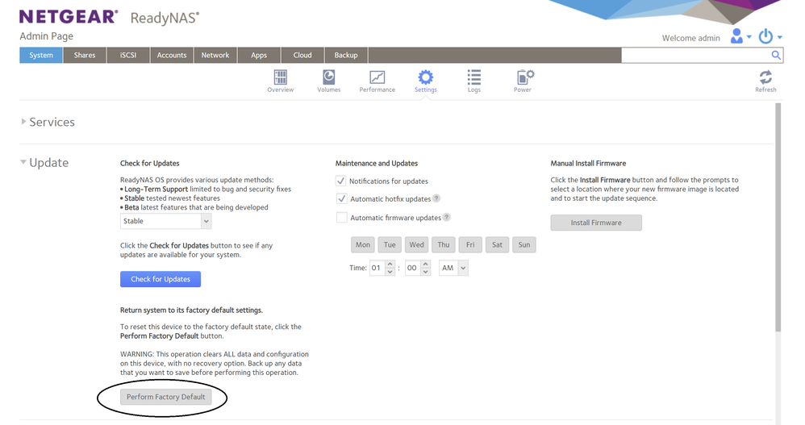805x425 pixels.
Task: Open the admin user profile icon
Action: click(736, 36)
